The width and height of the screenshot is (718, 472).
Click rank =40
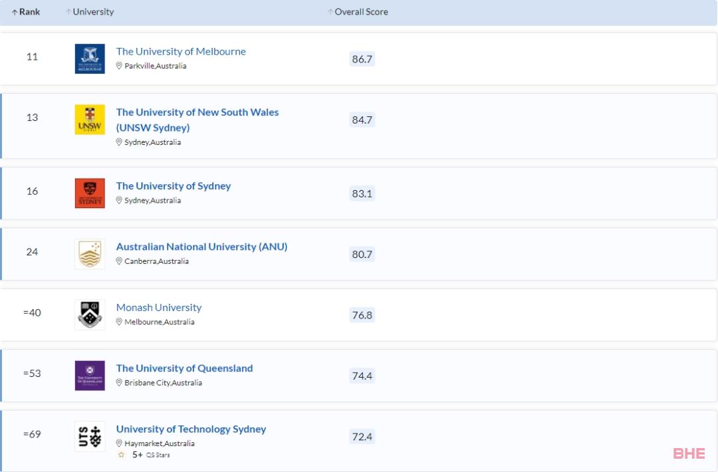(32, 312)
